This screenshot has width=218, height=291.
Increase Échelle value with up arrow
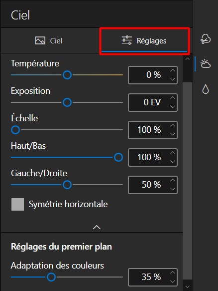click(x=173, y=125)
